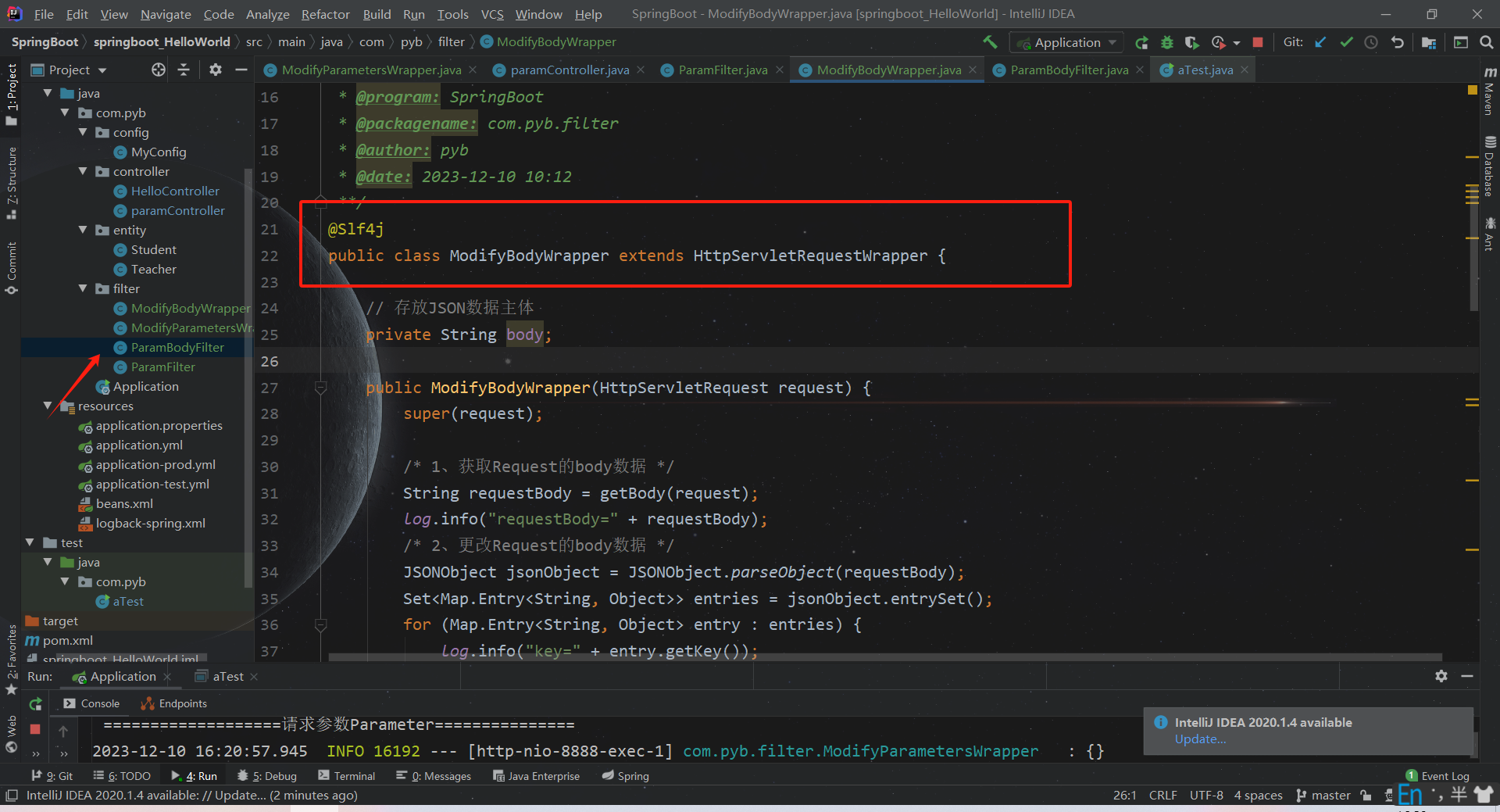Open Commit tool window

pos(11,268)
